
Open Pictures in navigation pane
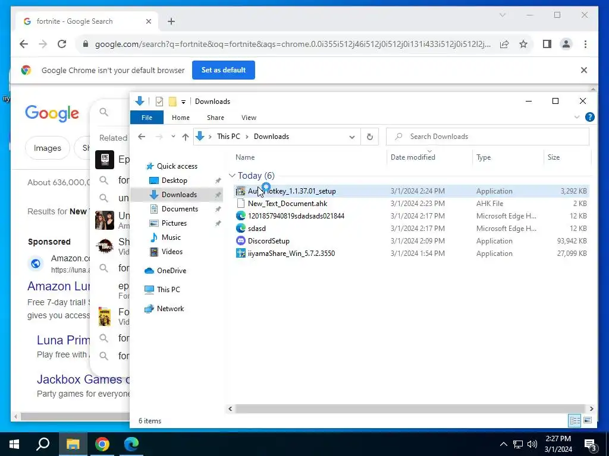174,223
